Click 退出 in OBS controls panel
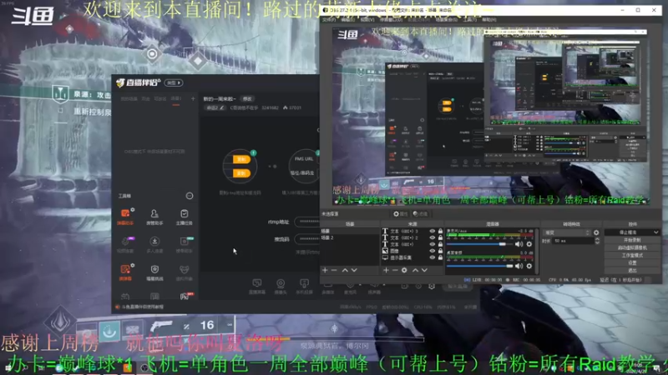Screen dimensions: 668x375 pos(632,270)
